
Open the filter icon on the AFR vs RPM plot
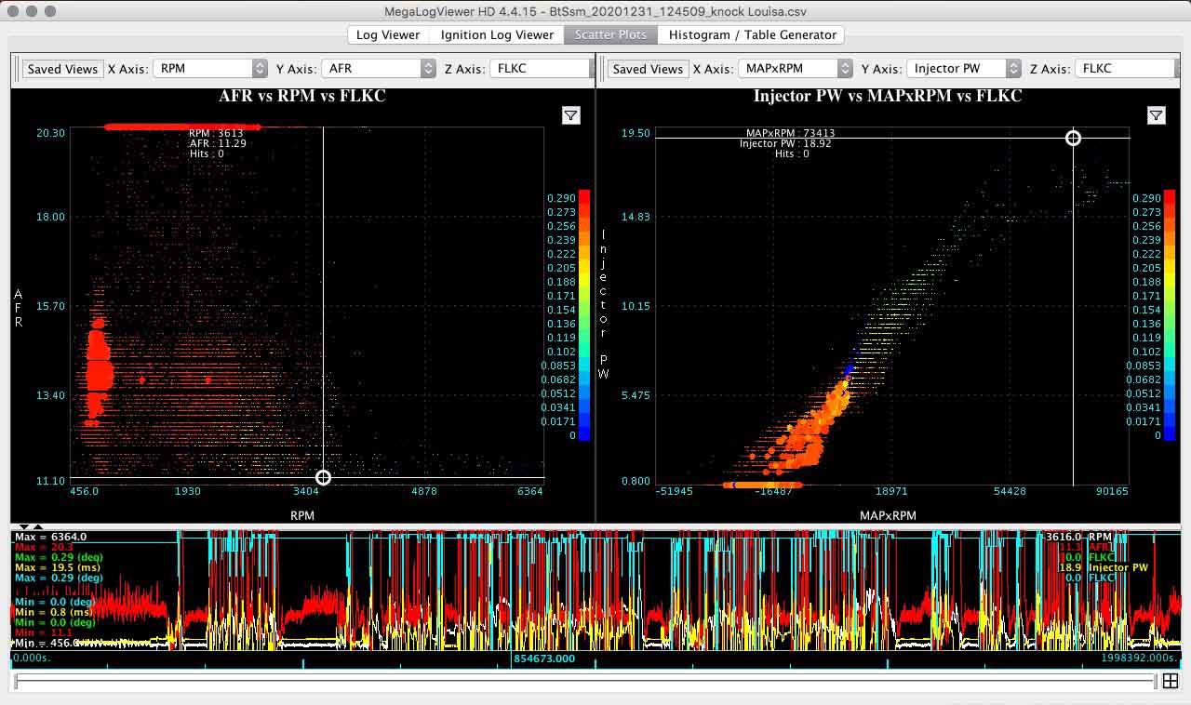tap(570, 115)
